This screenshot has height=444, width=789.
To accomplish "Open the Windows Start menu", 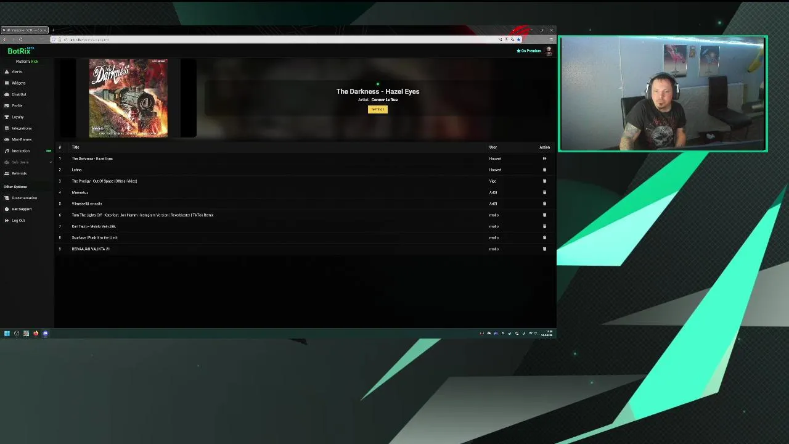I will [7, 334].
